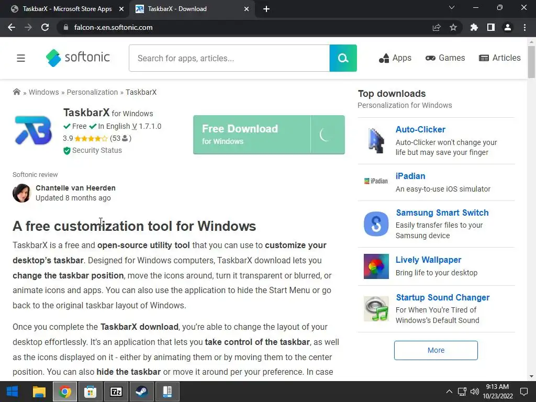Image resolution: width=536 pixels, height=402 pixels.
Task: Select the TaskbarX - Download tab
Action: 177,9
